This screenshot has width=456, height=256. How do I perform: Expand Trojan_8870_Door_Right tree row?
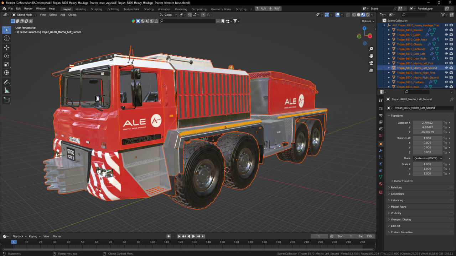[389, 58]
